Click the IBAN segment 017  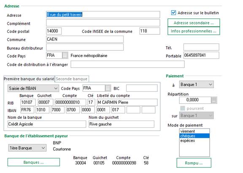pos(118,110)
